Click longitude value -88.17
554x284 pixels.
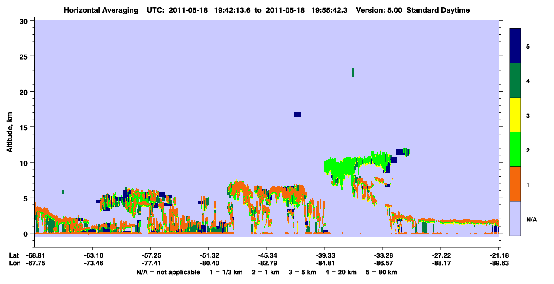point(441,263)
